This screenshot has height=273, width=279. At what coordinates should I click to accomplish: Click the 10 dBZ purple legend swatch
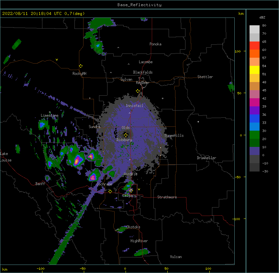pos(254,151)
